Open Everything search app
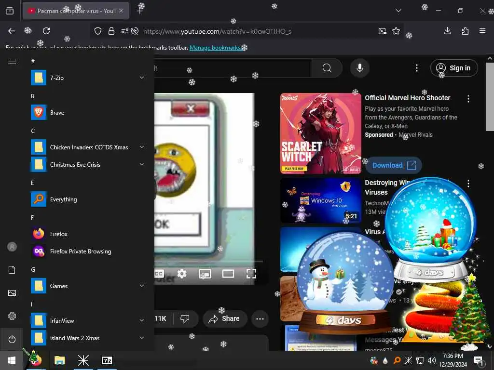Image resolution: width=494 pixels, height=370 pixels. (x=88, y=199)
